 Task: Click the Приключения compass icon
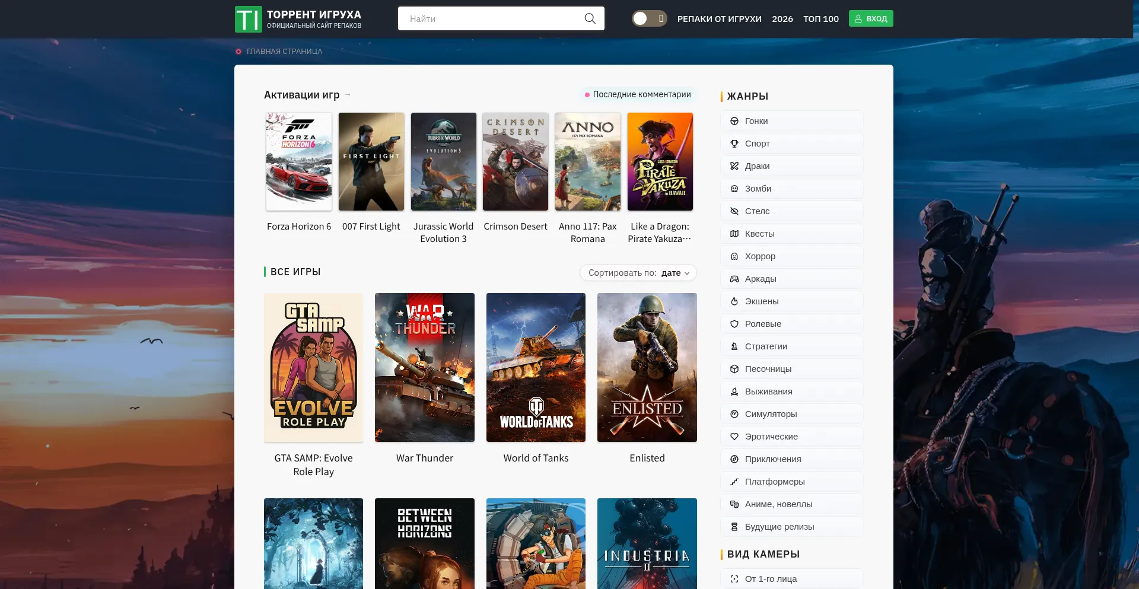tap(734, 459)
